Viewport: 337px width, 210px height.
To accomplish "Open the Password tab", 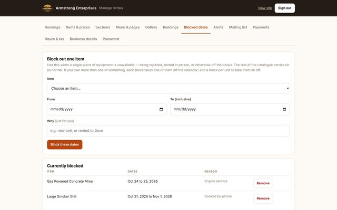I will [111, 39].
